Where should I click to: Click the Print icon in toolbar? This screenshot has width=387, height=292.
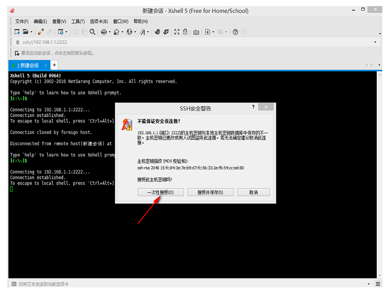click(103, 32)
